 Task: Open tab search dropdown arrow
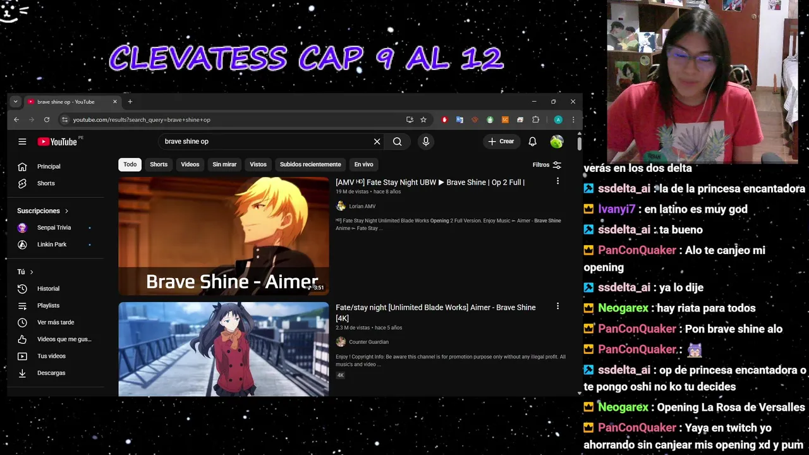pos(16,102)
